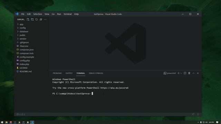Switch to the Problems tab

(57, 73)
